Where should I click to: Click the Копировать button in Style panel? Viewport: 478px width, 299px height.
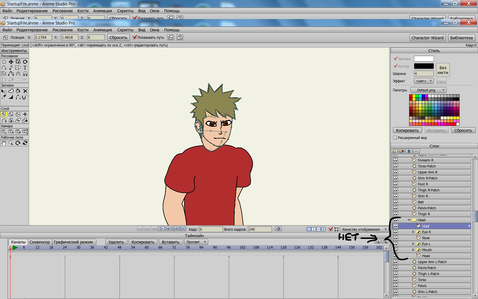(x=407, y=130)
